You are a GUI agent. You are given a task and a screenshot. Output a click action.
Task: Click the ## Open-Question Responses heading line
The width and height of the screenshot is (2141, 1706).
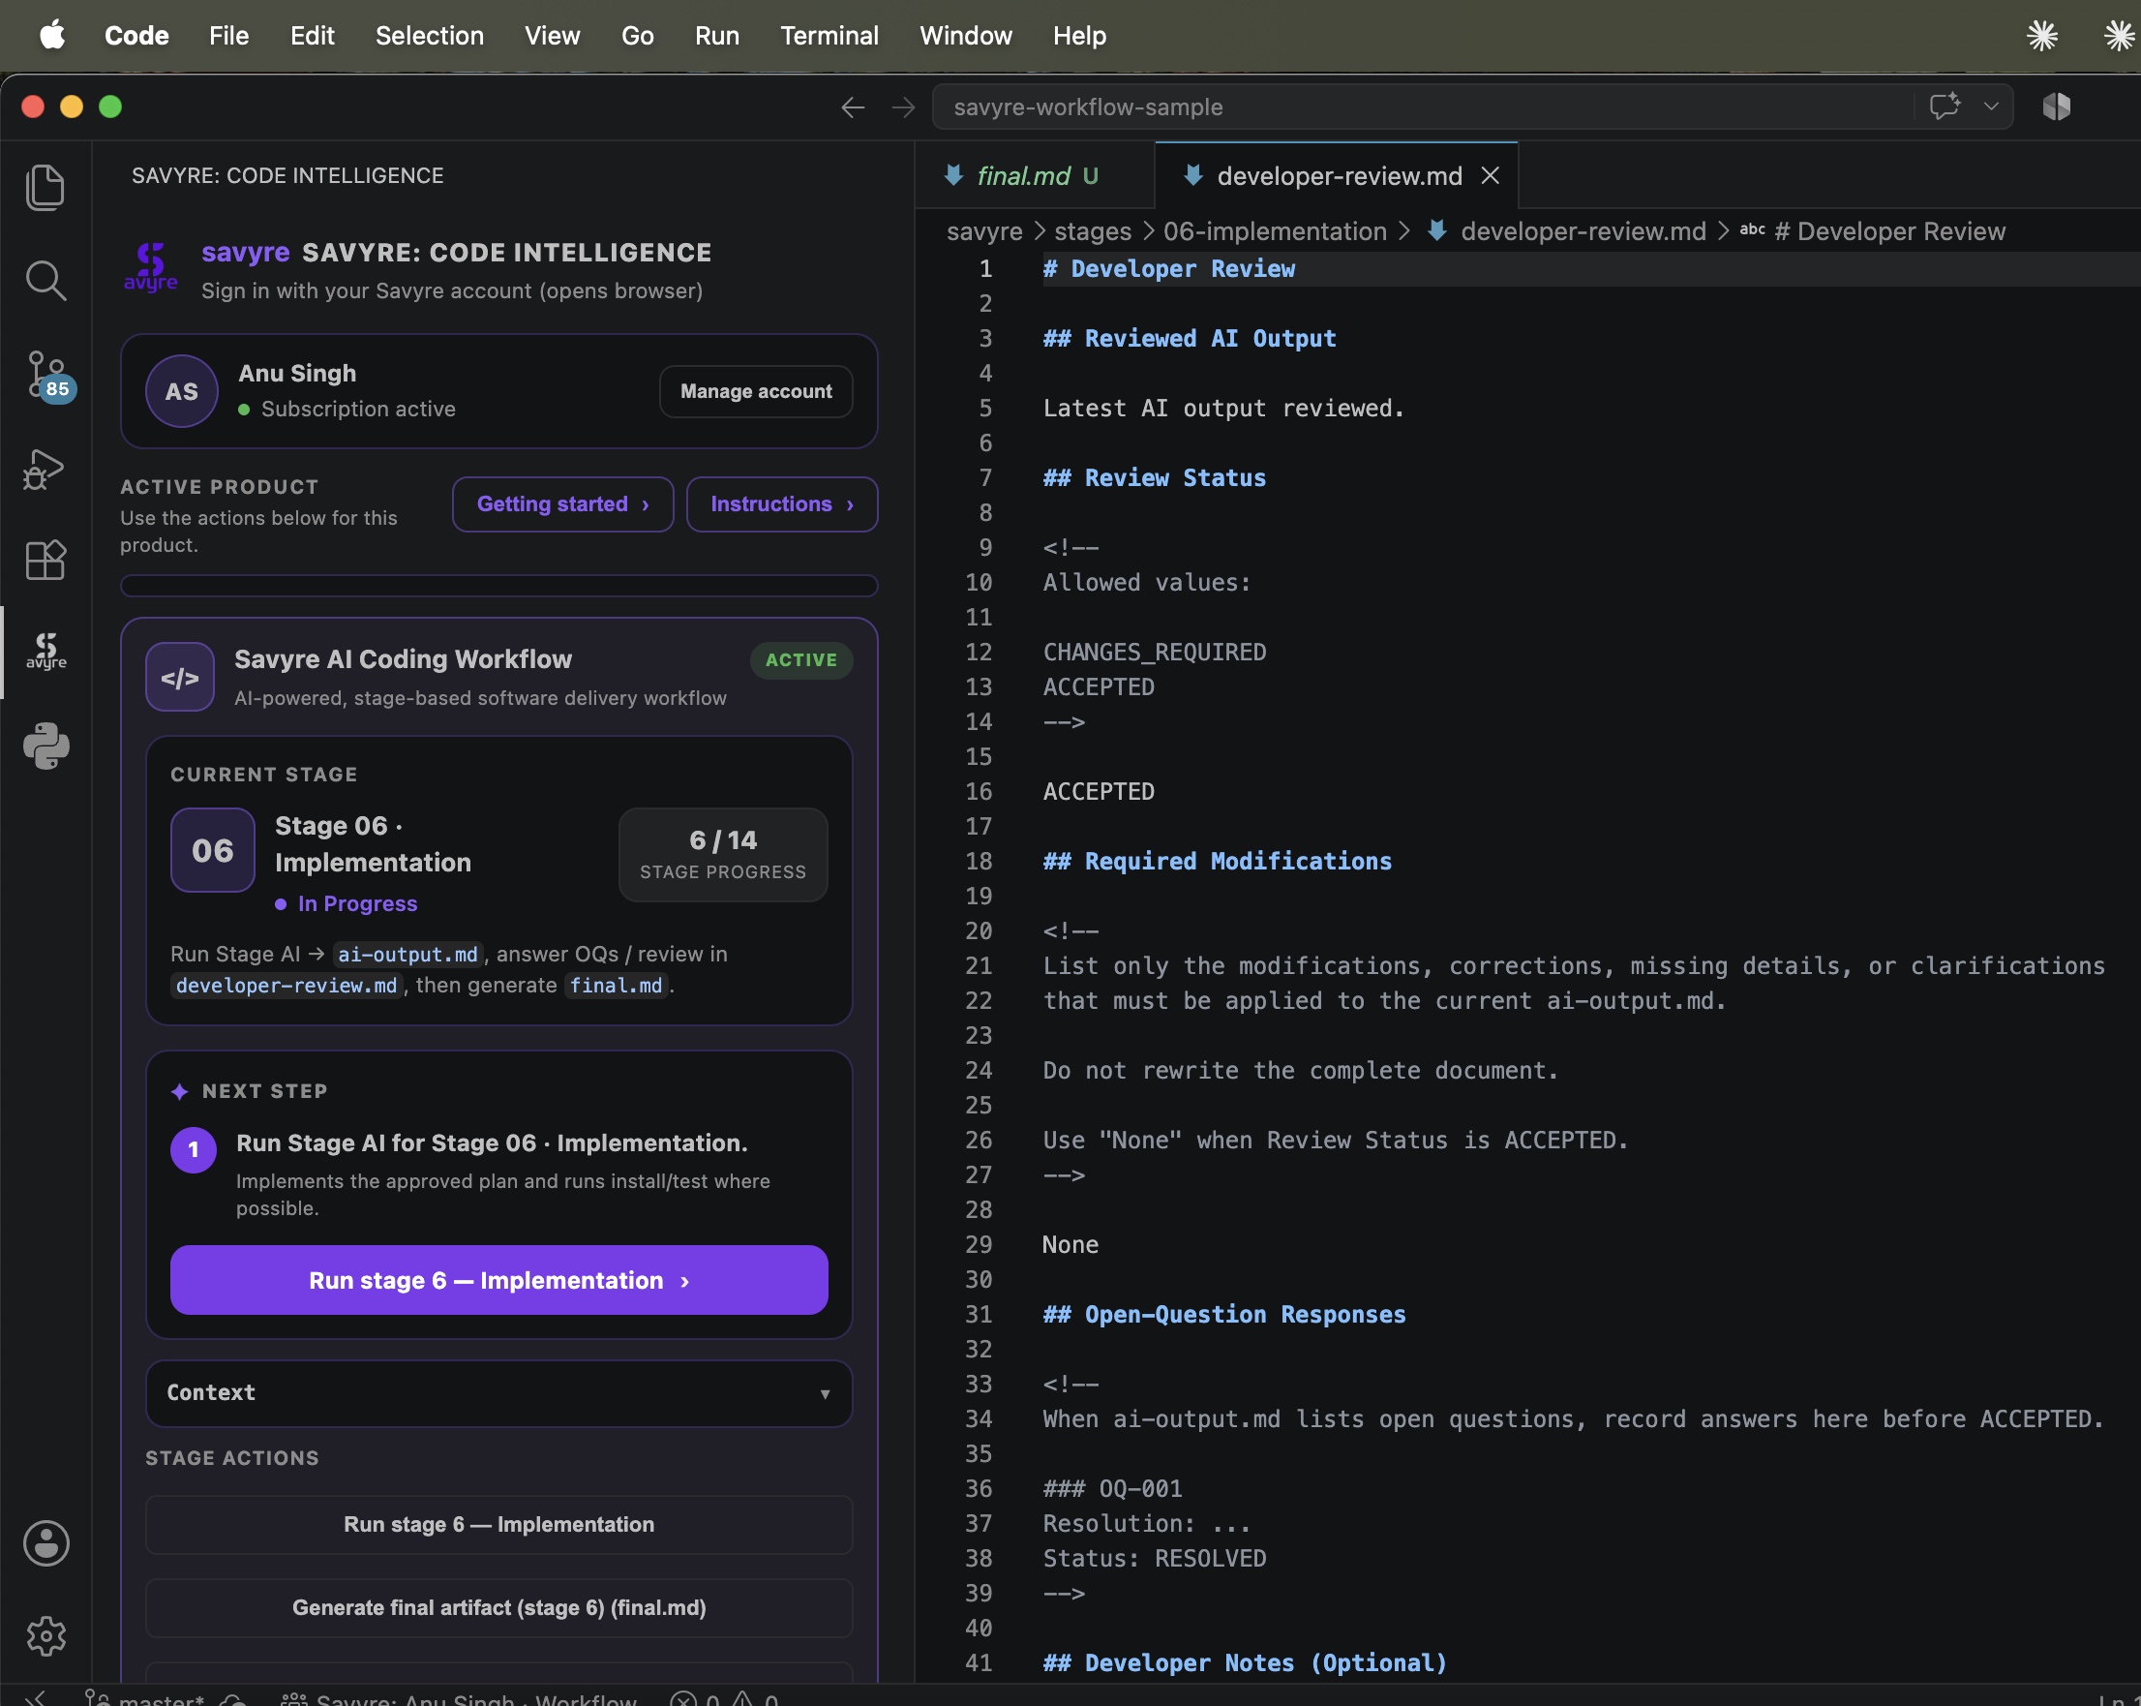tap(1223, 1315)
